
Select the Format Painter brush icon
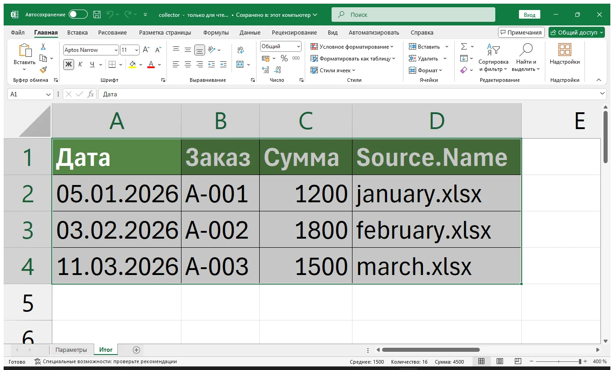(x=43, y=70)
